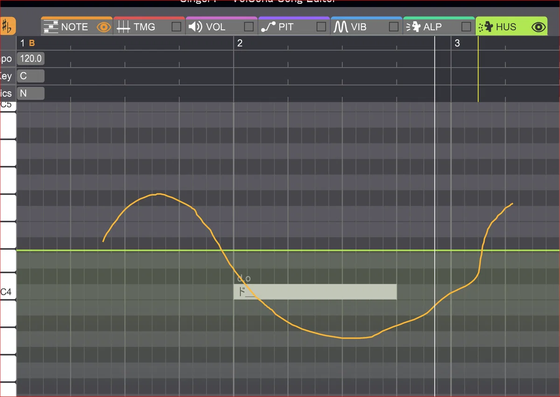Click the NOTE piano-roll icon

coord(51,27)
